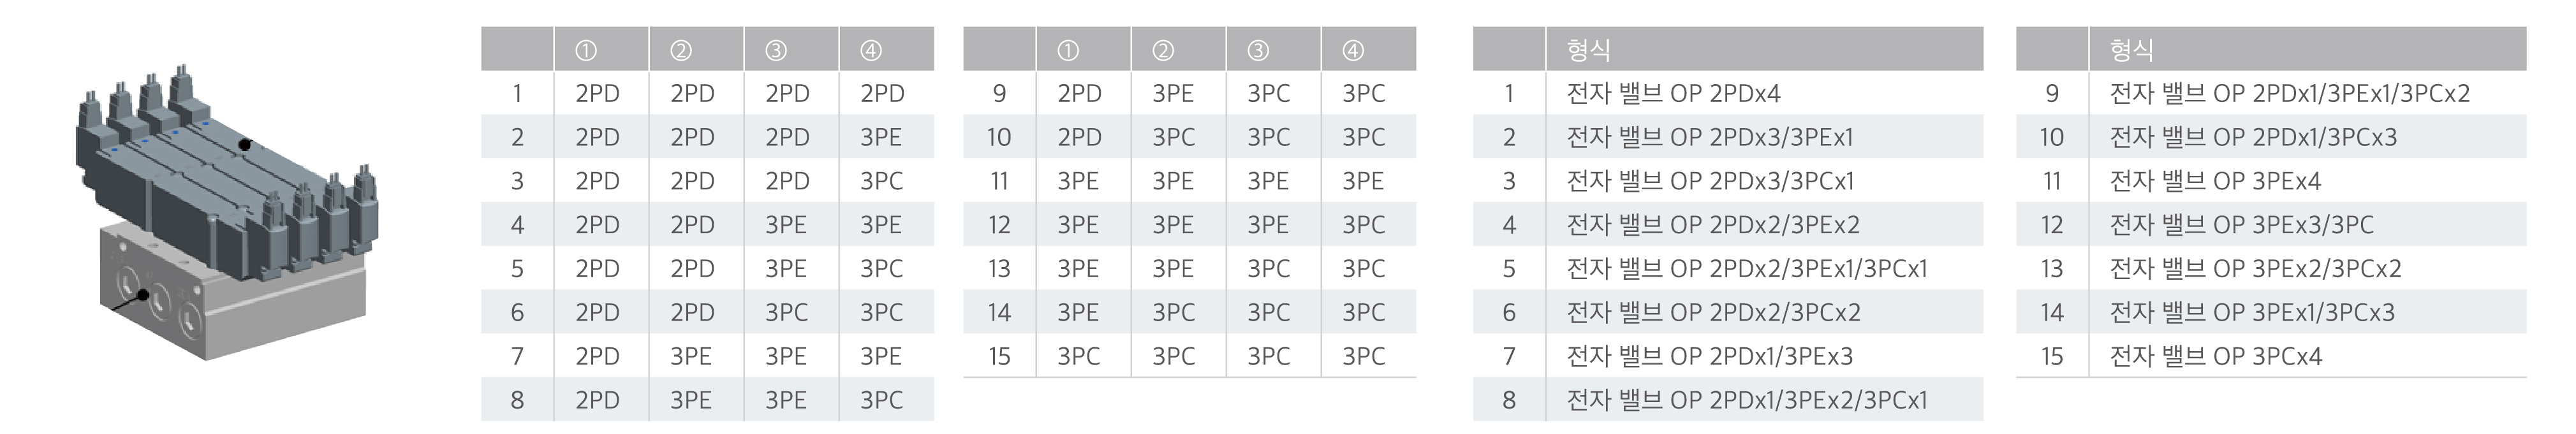This screenshot has height=434, width=2576.
Task: Click the '형식' header above '전자 밸브 OP 2PDx4'
Action: (x=1588, y=50)
